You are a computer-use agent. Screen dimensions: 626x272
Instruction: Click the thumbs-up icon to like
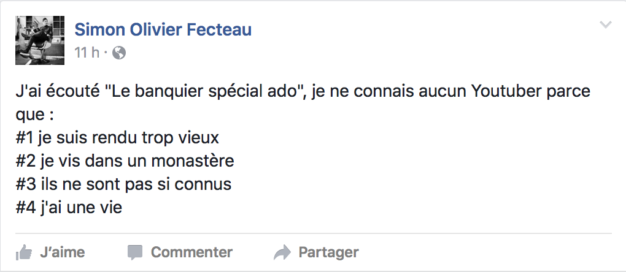[23, 252]
